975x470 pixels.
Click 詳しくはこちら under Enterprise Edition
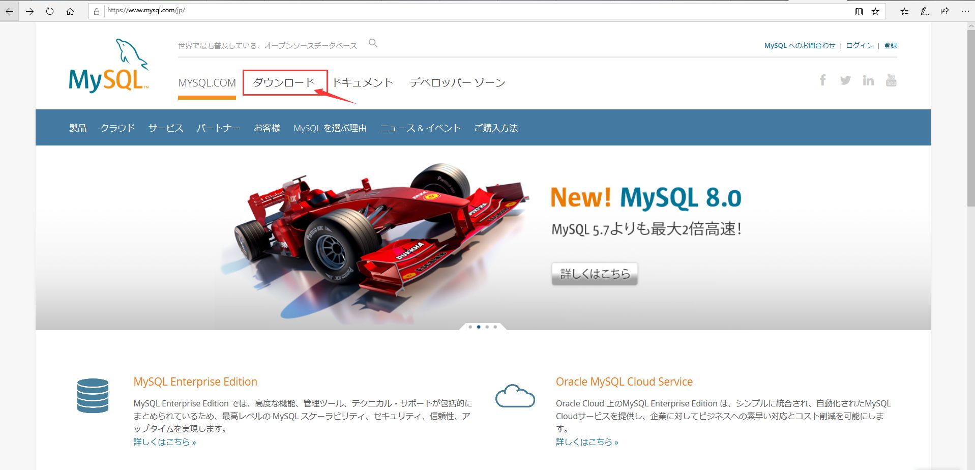(165, 442)
